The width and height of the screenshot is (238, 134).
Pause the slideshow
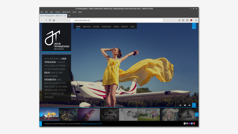click(x=185, y=105)
